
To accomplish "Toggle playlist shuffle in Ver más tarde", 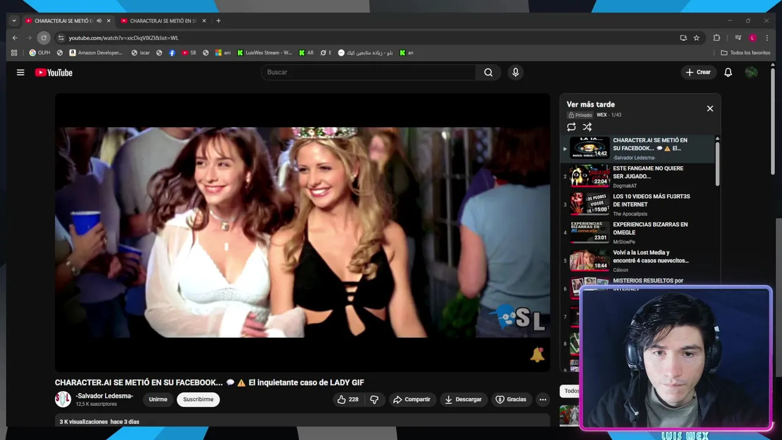I will click(x=587, y=127).
